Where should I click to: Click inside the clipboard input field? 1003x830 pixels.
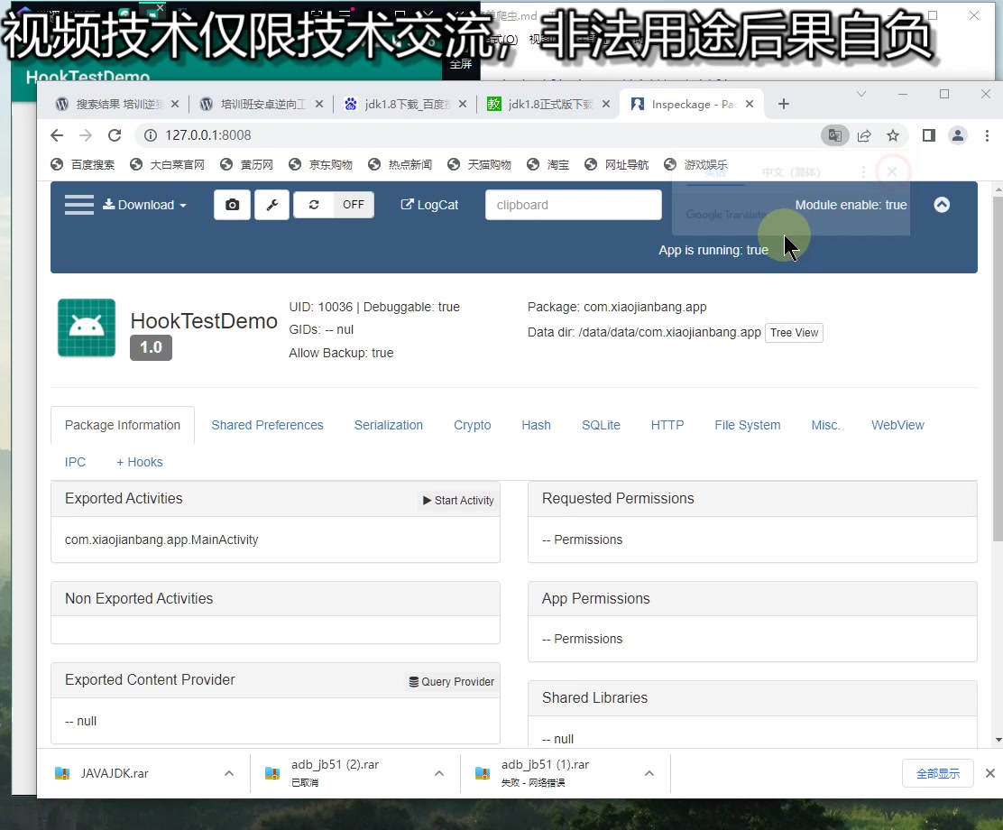(x=574, y=205)
